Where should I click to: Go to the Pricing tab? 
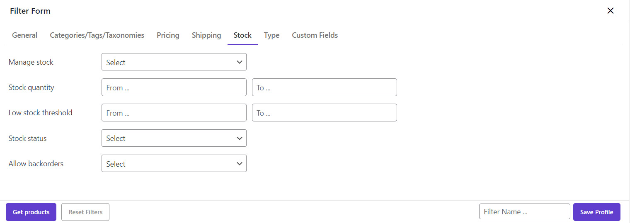click(168, 35)
